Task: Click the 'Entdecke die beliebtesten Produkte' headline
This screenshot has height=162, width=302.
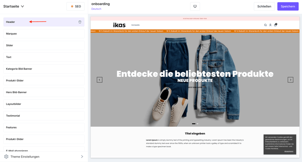Action: 195,74
